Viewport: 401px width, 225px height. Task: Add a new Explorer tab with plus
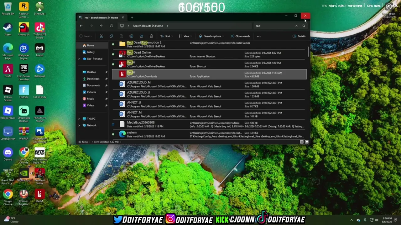pos(132,18)
